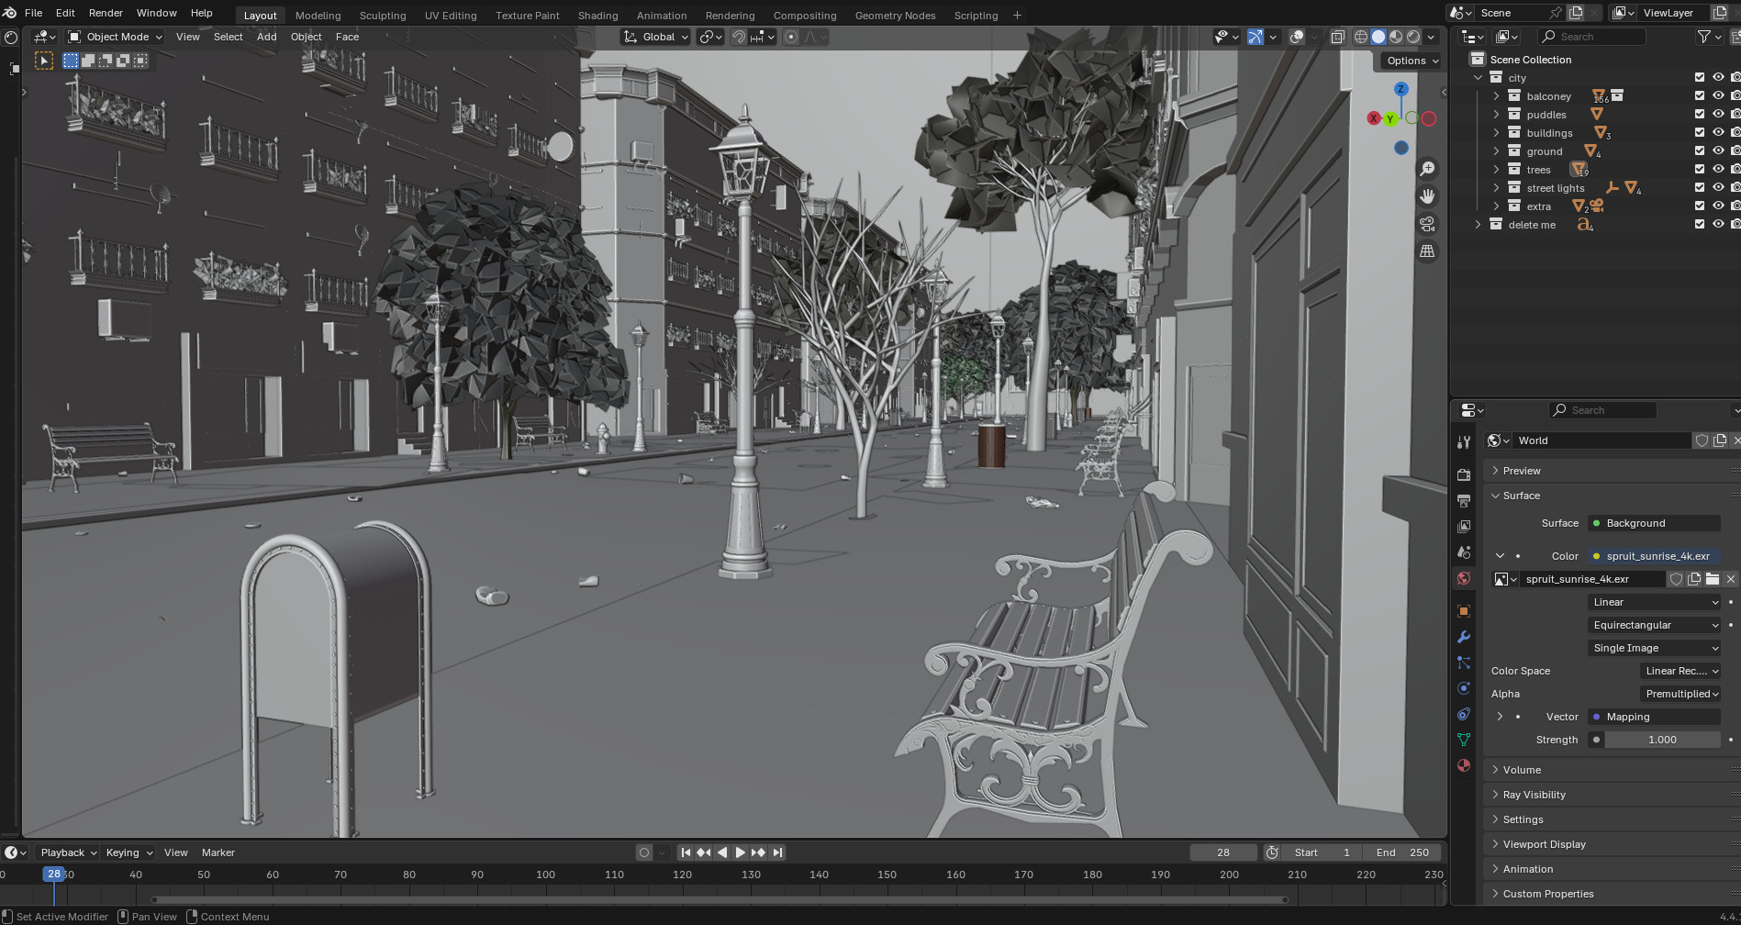
Task: Open the Linear interpolation dropdown
Action: (1655, 602)
